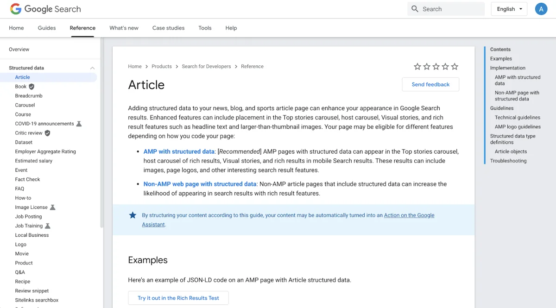Follow the AMP with structured data link

[x=179, y=151]
